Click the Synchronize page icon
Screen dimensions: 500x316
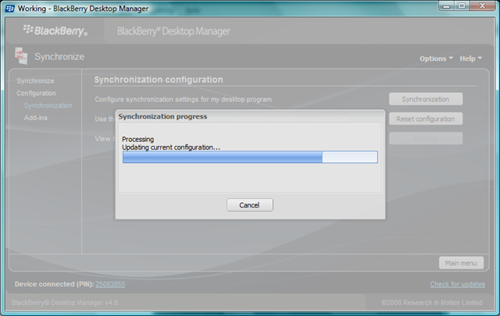21,55
